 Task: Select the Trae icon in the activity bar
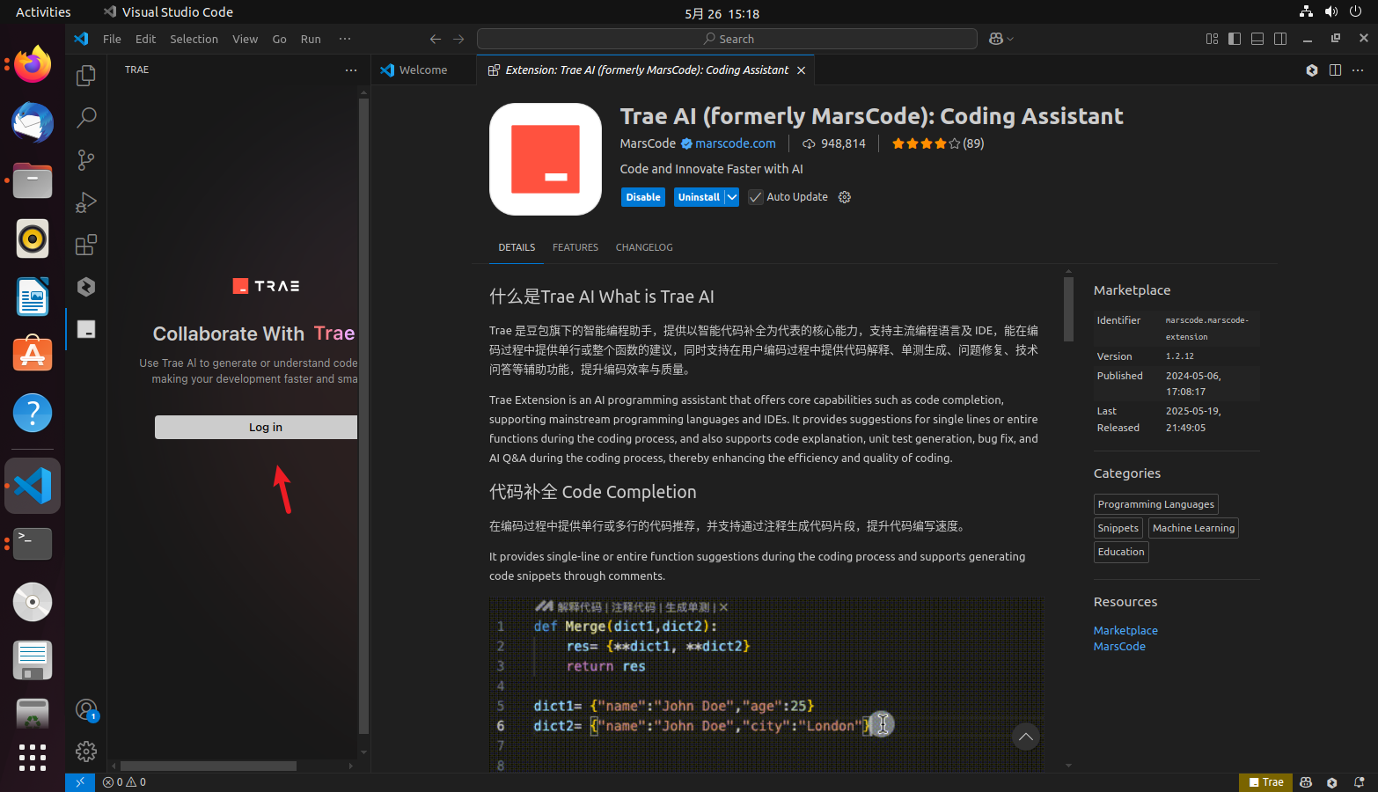tap(85, 329)
